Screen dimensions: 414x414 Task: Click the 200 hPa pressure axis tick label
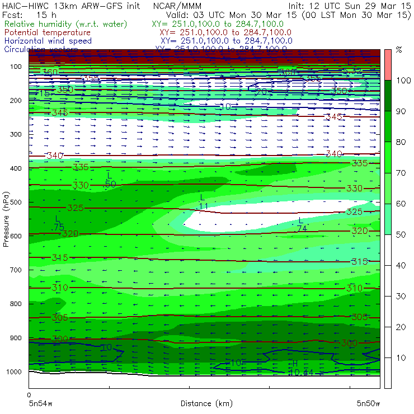pyautogui.click(x=16, y=100)
